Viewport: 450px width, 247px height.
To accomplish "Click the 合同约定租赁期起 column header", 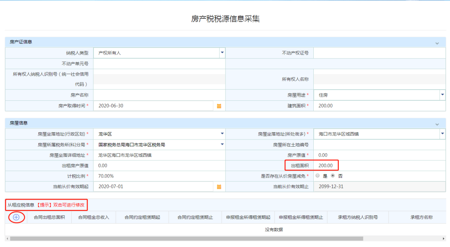I will (x=142, y=217).
